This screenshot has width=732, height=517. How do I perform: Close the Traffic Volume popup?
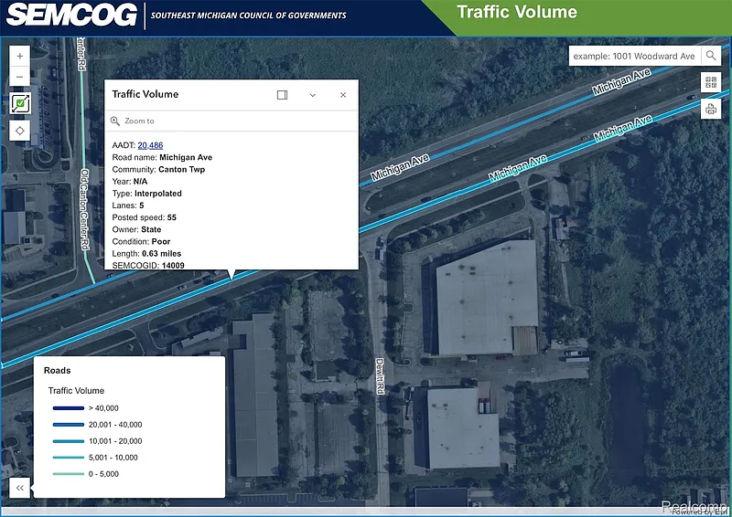343,95
